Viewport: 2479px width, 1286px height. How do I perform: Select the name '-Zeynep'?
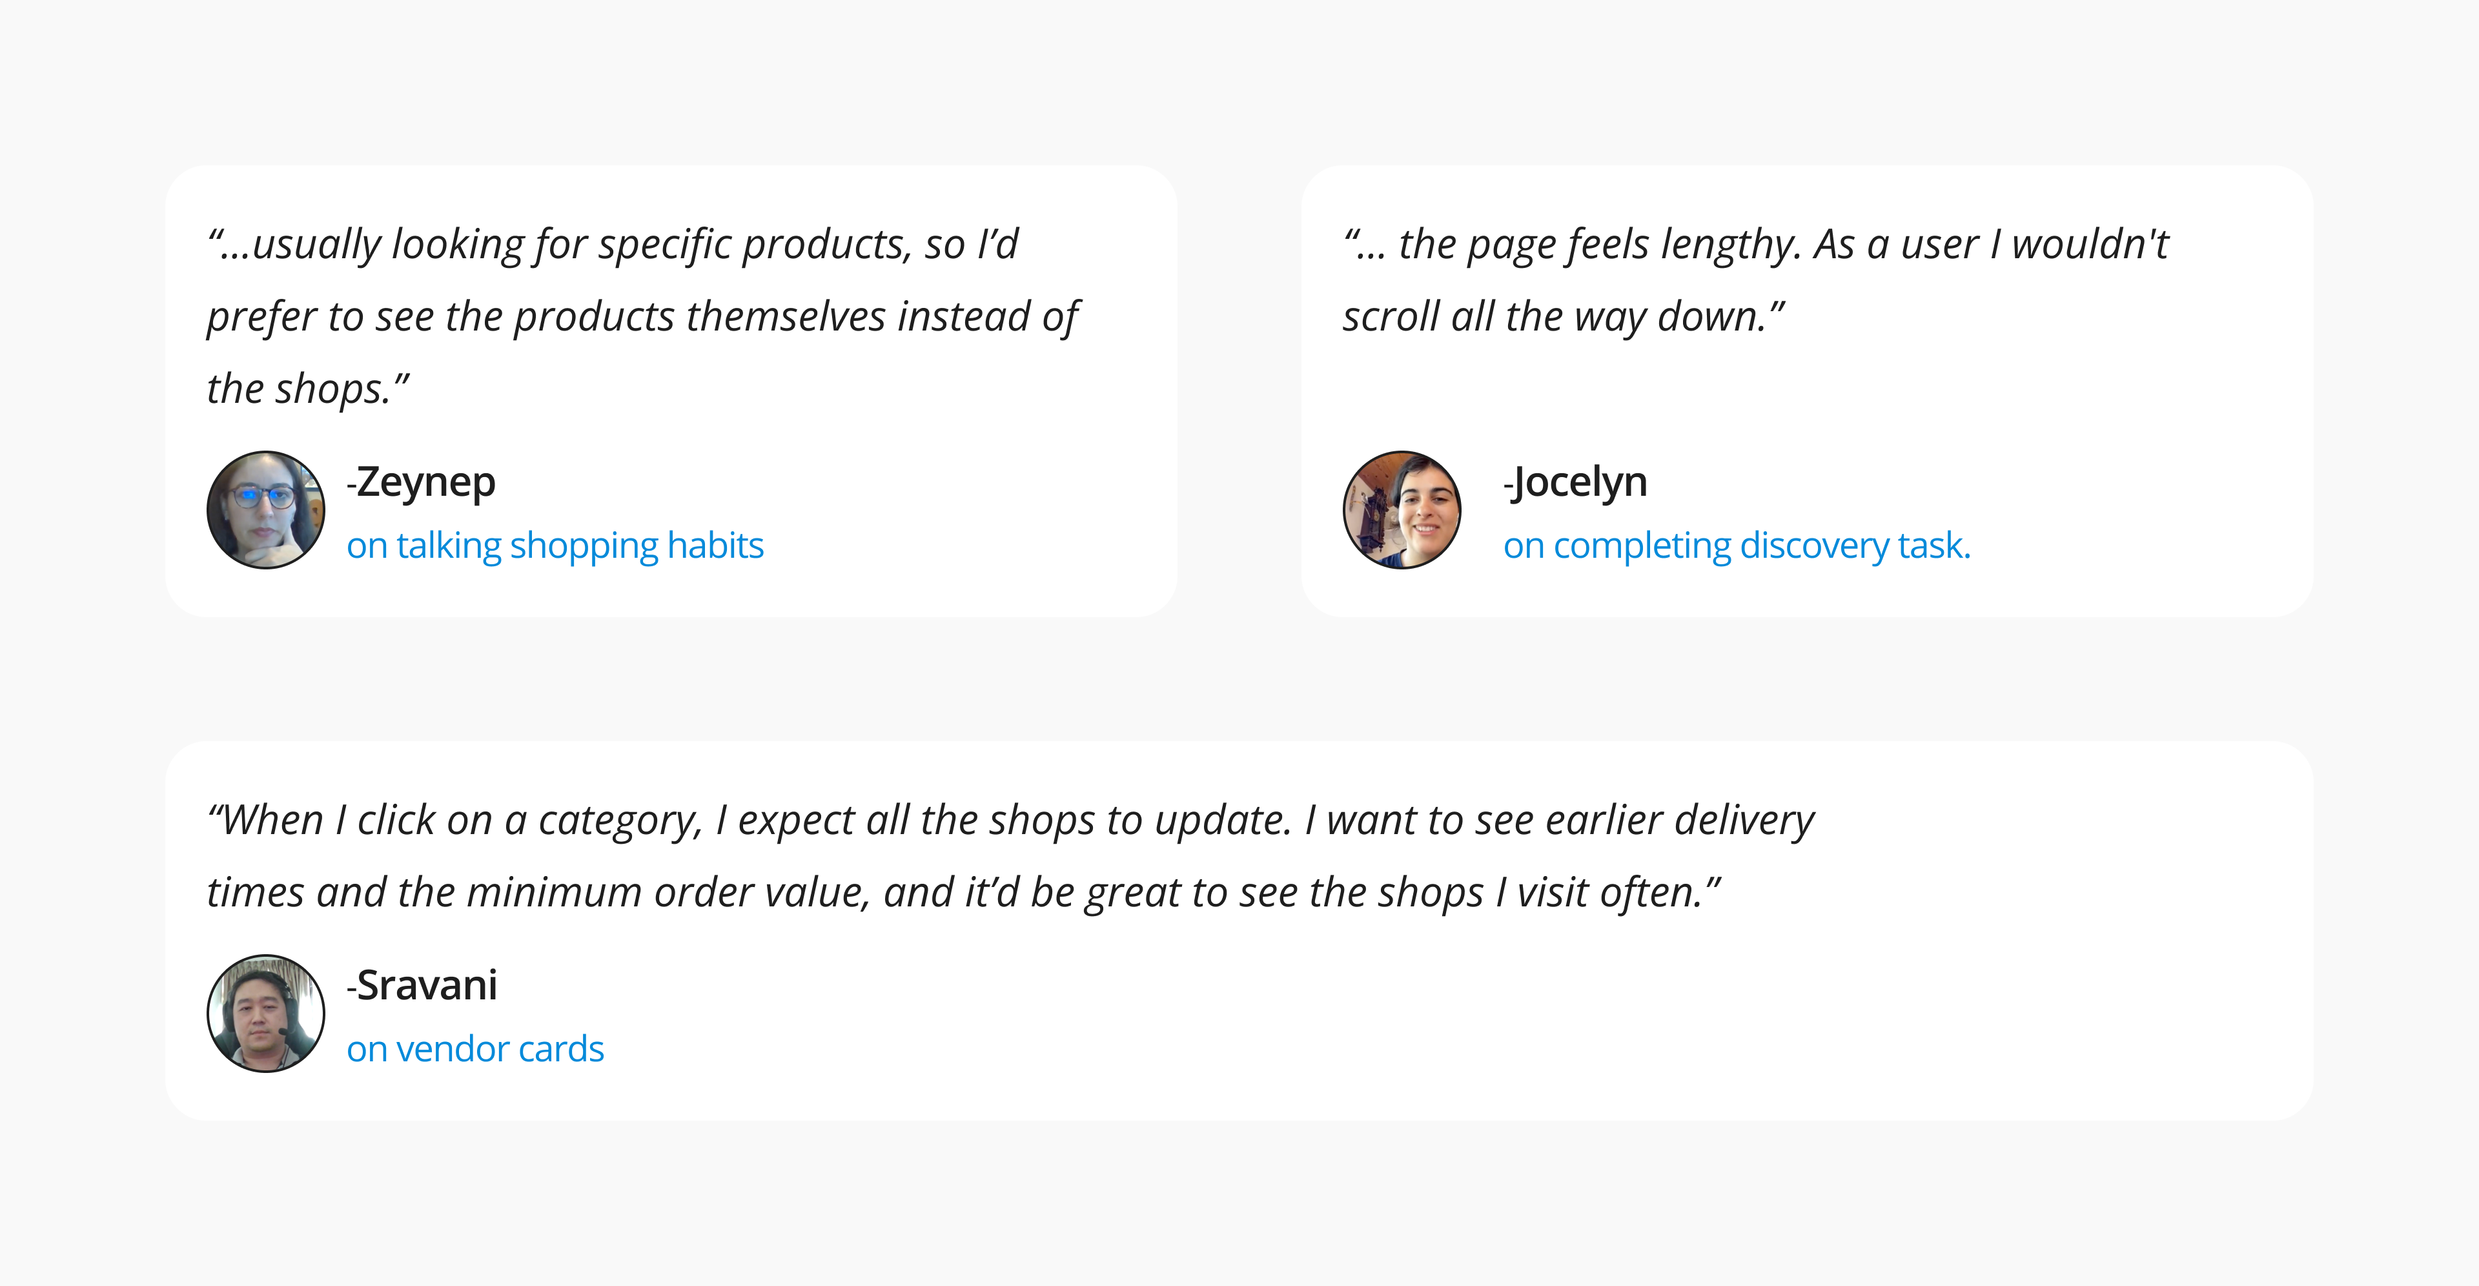tap(422, 482)
